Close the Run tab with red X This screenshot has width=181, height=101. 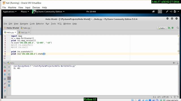coord(5,87)
